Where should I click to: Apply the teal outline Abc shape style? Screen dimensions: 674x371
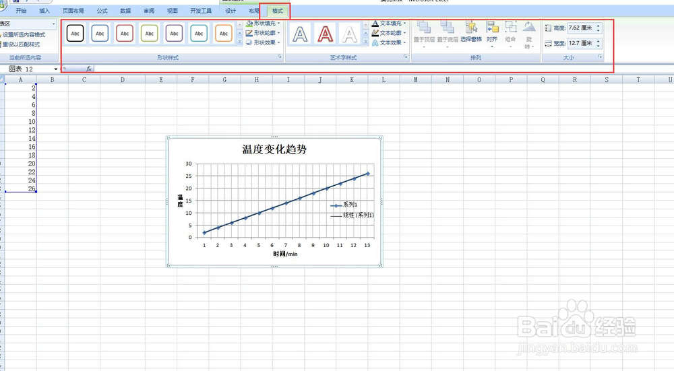(199, 33)
